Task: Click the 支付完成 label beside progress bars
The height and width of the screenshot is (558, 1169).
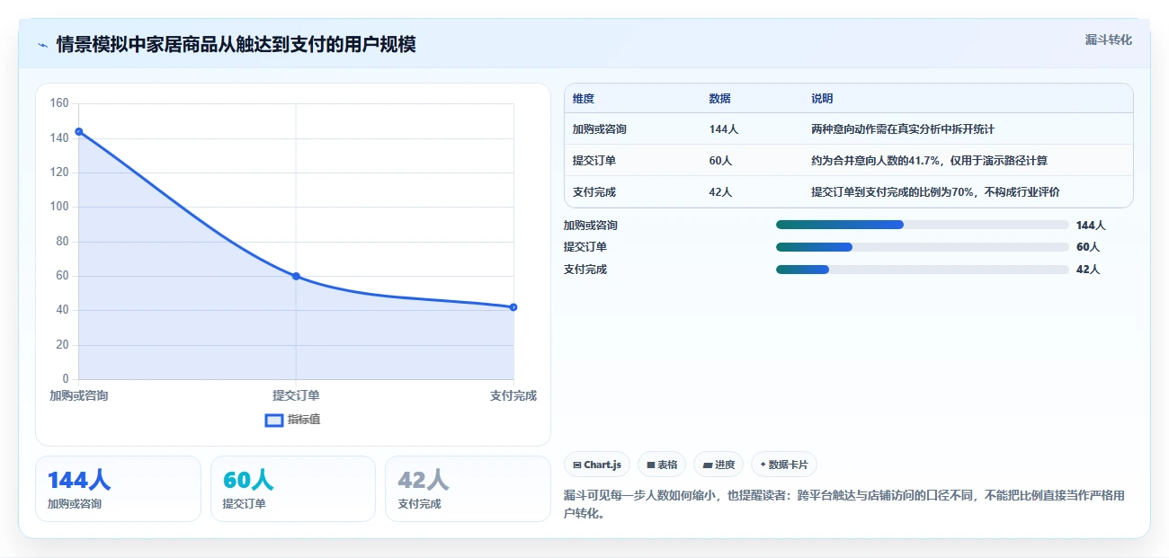Action: (x=585, y=270)
